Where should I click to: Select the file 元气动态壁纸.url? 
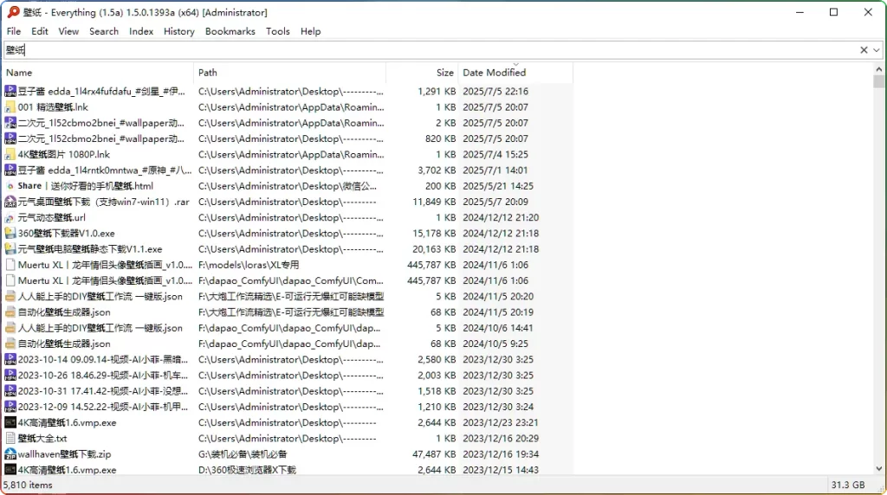pyautogui.click(x=51, y=217)
